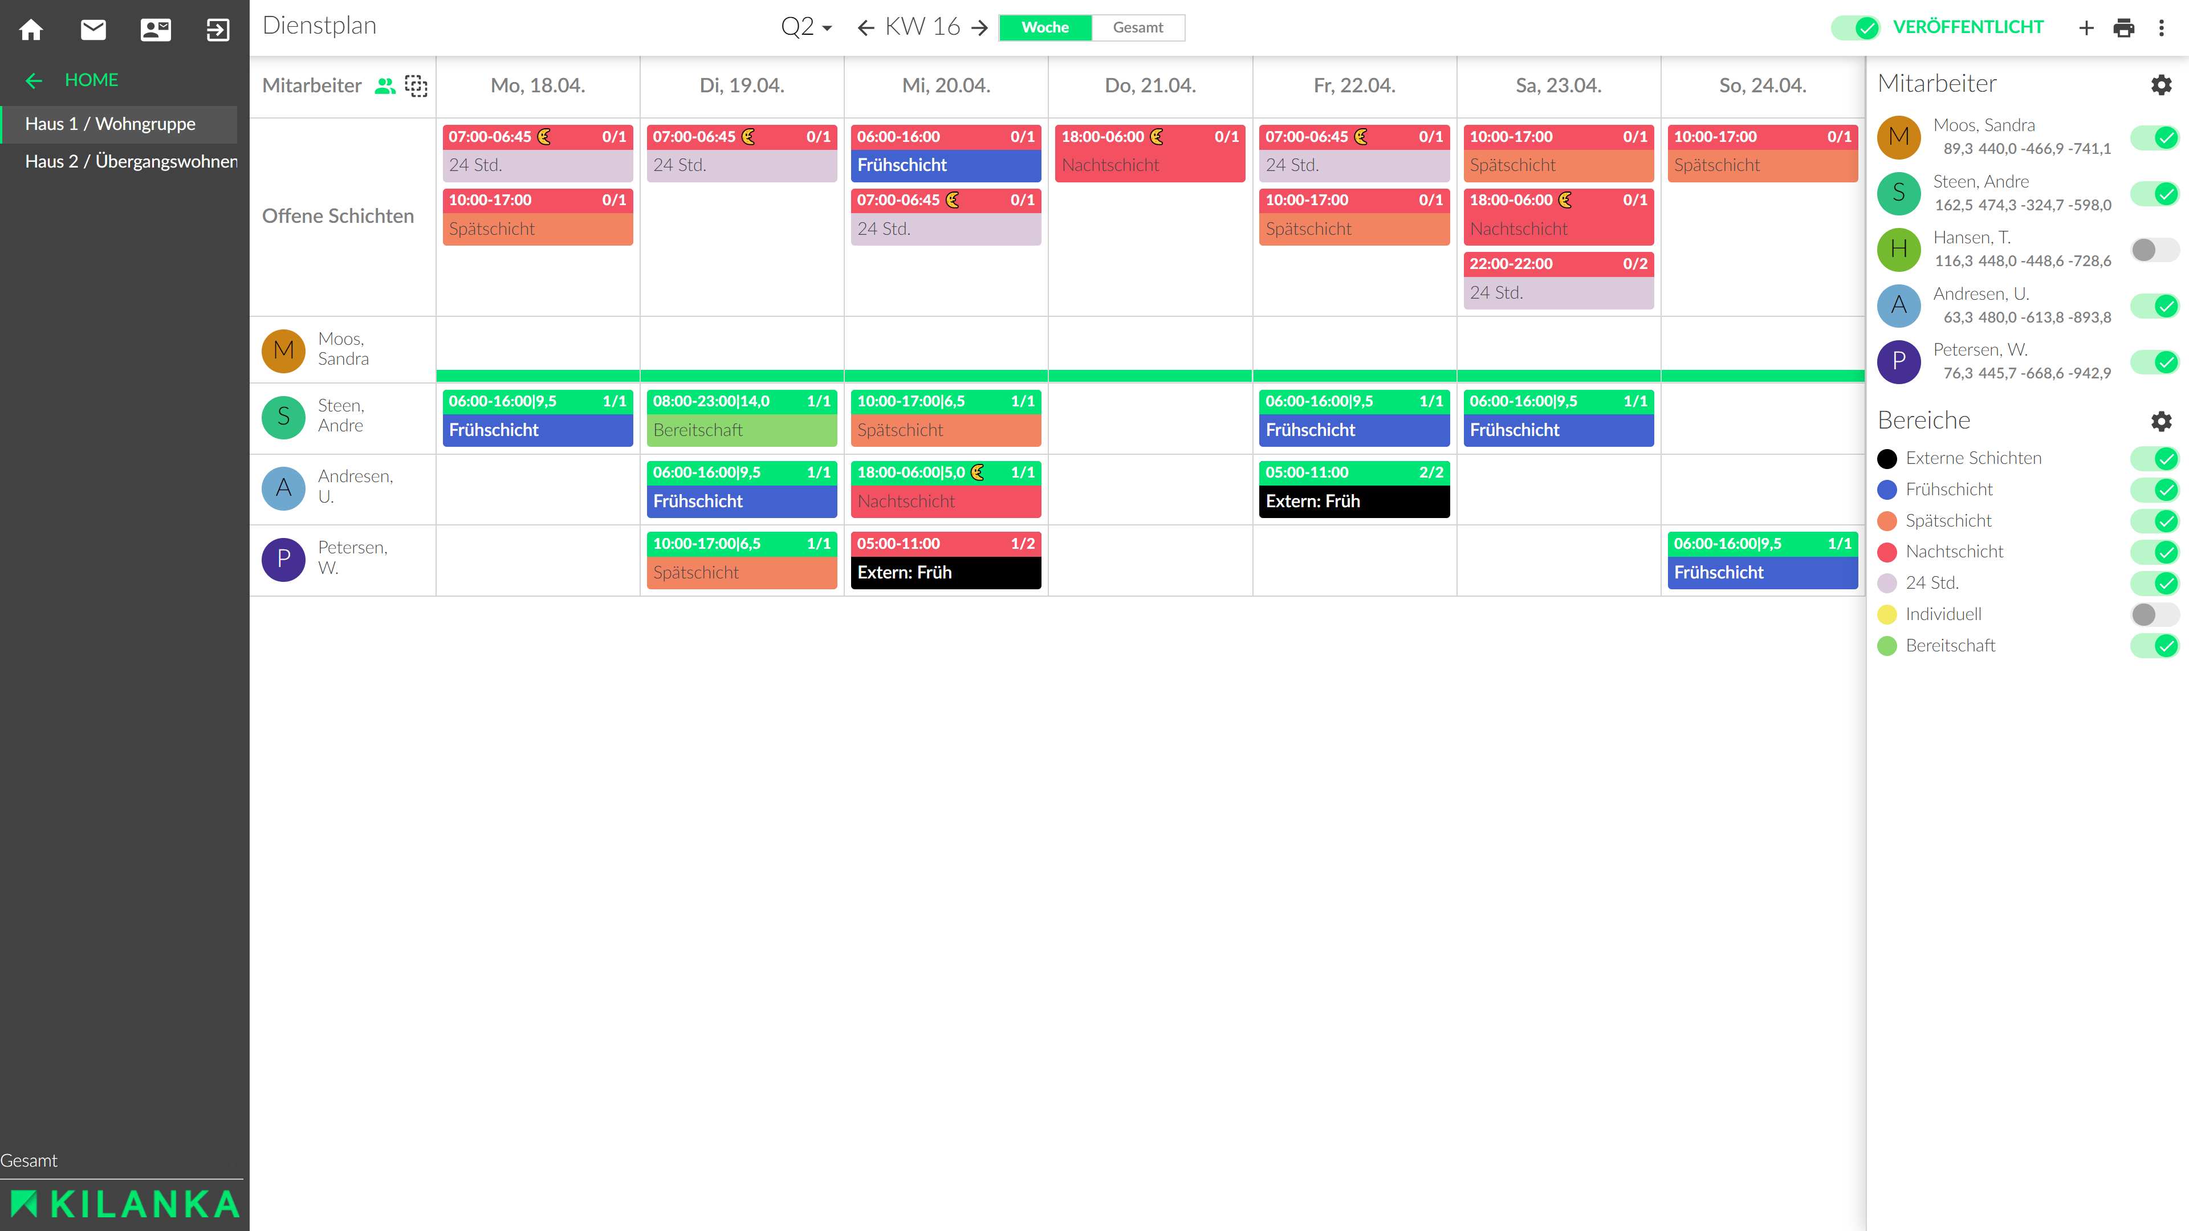Open the mail envelope icon
2189x1231 pixels.
click(x=93, y=30)
